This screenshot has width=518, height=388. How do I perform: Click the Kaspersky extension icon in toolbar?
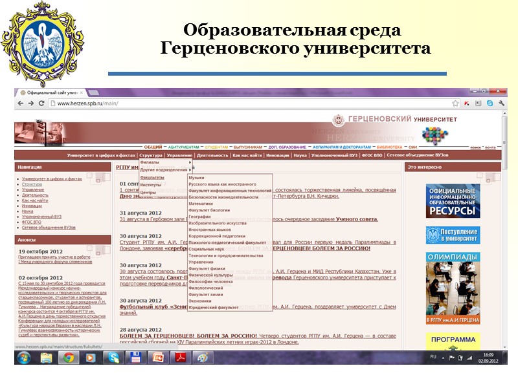click(x=466, y=103)
